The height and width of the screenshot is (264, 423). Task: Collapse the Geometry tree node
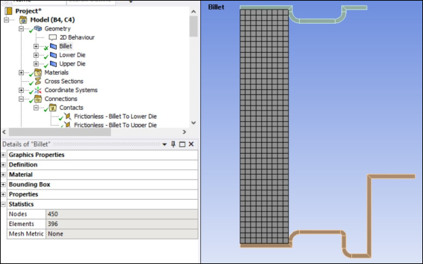21,28
